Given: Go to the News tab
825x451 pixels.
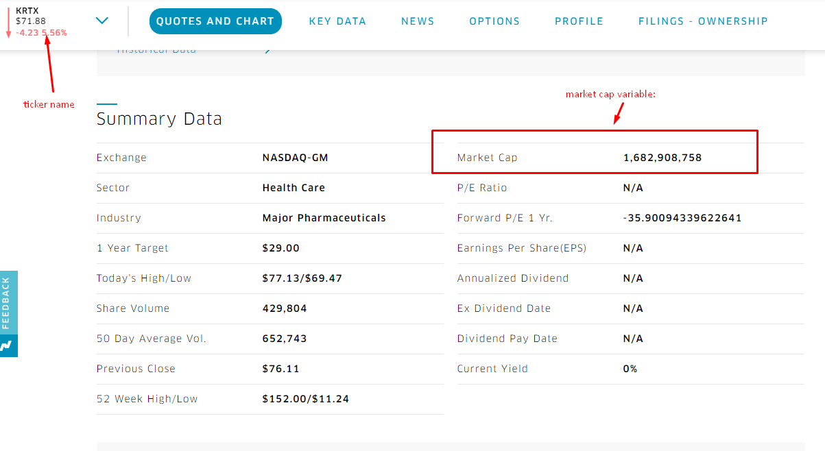Looking at the screenshot, I should tap(418, 21).
